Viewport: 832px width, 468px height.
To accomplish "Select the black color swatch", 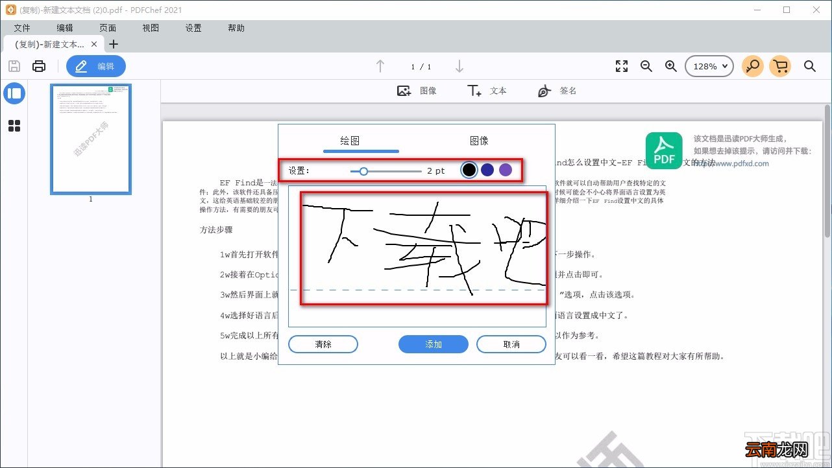I will (x=469, y=170).
